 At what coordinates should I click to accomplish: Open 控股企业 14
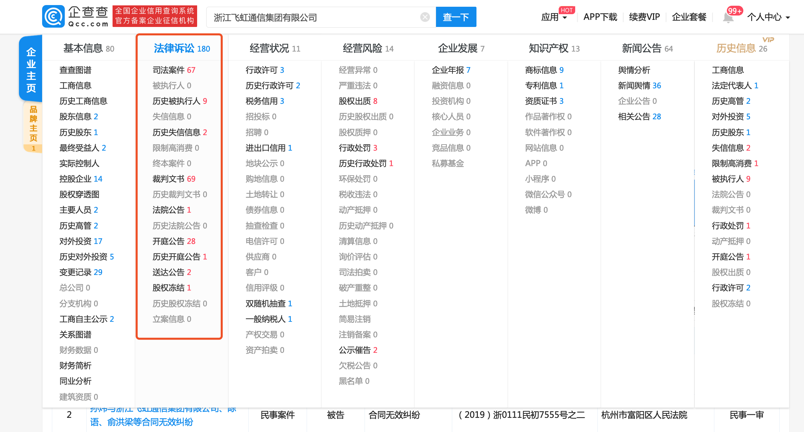(x=81, y=179)
